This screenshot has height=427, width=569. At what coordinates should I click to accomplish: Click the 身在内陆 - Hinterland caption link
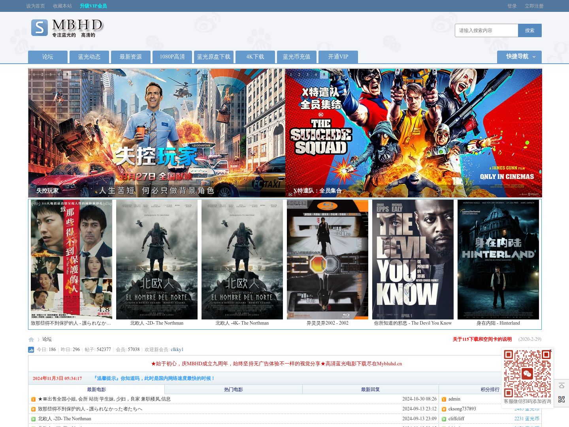pos(498,323)
